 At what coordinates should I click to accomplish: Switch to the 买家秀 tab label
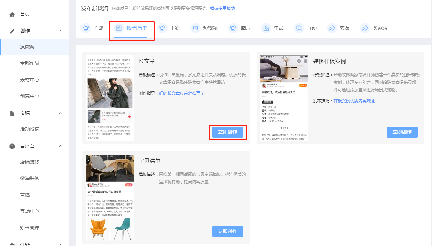click(x=380, y=28)
